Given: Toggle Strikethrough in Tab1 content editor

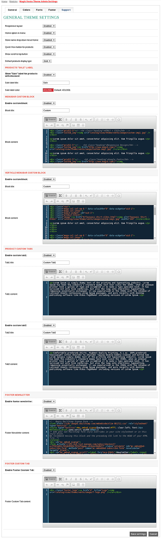Looking at the screenshot, I should pos(81,272).
